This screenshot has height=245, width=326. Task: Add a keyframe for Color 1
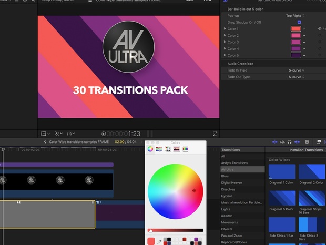click(x=320, y=29)
